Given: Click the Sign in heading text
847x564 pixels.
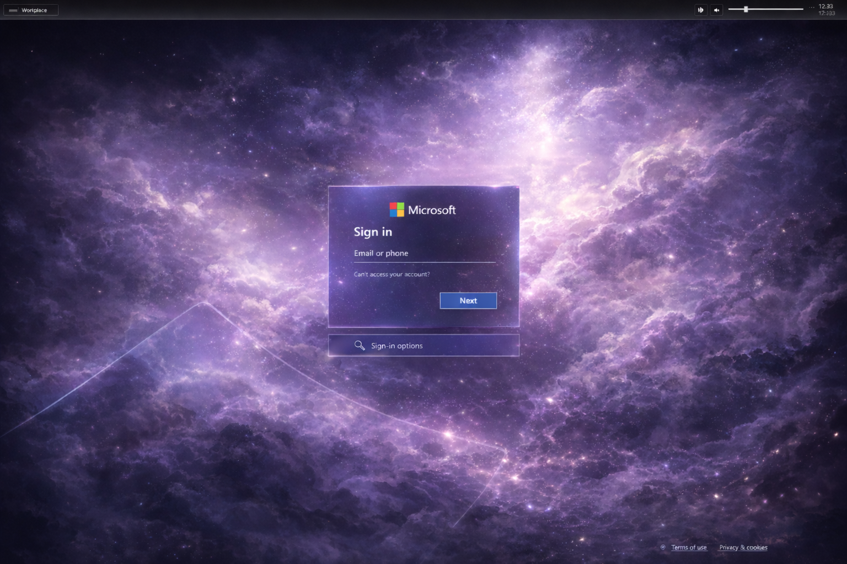Looking at the screenshot, I should (x=373, y=232).
